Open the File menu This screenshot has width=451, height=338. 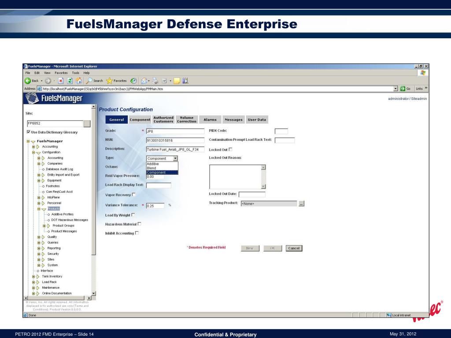(x=28, y=73)
